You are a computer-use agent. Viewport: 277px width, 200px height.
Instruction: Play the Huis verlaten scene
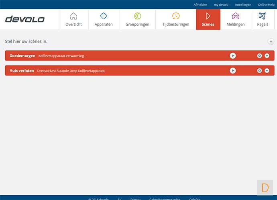(233, 70)
